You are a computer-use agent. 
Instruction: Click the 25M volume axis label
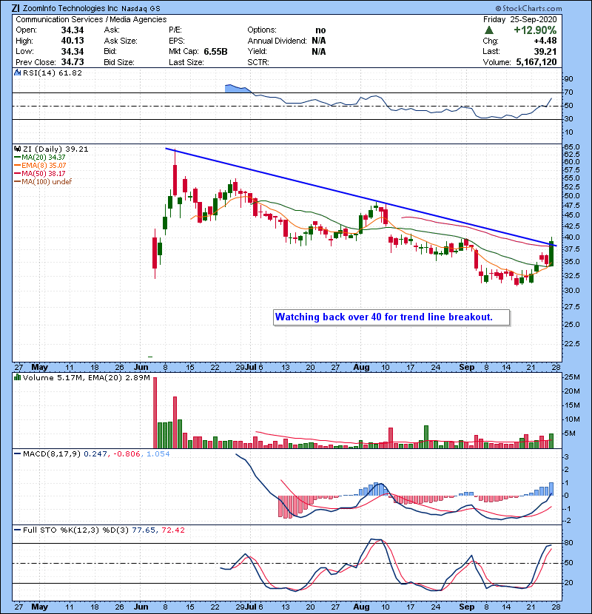tap(571, 377)
